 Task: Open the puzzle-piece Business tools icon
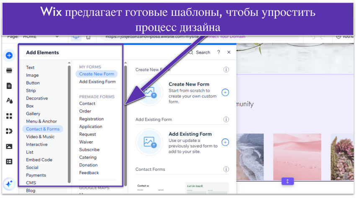pyautogui.click(x=9, y=131)
